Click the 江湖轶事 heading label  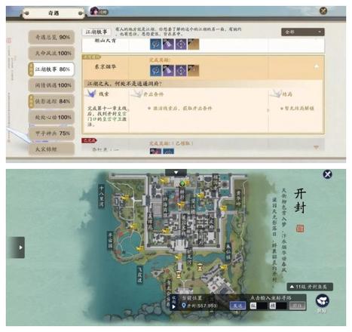point(96,32)
